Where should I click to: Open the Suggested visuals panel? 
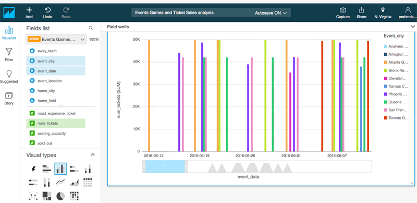[x=9, y=77]
